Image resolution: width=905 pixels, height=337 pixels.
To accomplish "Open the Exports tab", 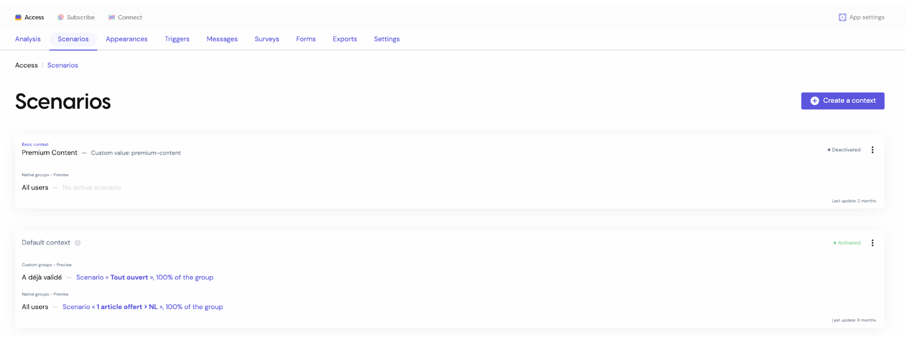I will (x=344, y=39).
